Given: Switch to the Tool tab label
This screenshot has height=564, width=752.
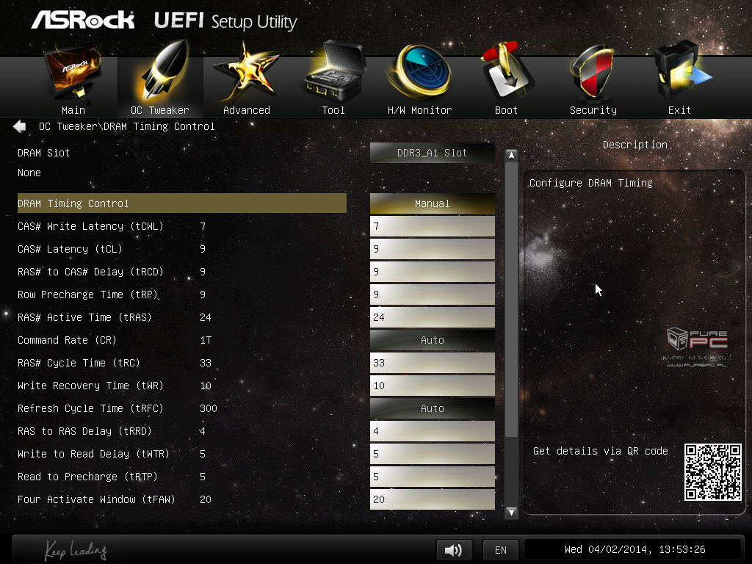Looking at the screenshot, I should [333, 110].
